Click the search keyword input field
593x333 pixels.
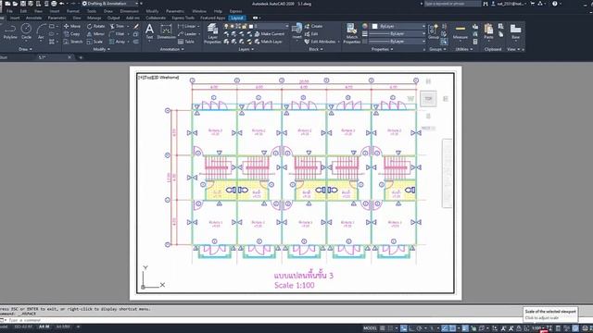pos(452,4)
